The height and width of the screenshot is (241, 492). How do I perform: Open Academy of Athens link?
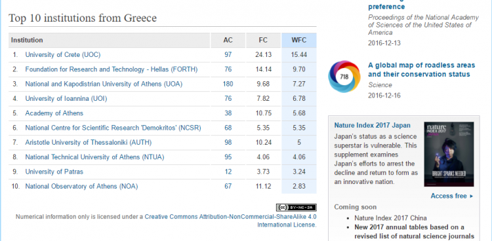tap(54, 113)
